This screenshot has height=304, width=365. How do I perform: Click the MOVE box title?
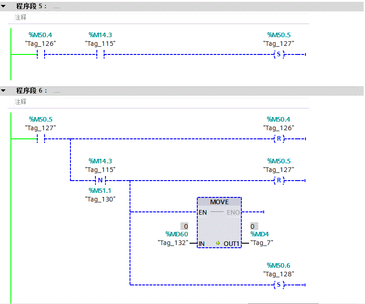point(219,202)
